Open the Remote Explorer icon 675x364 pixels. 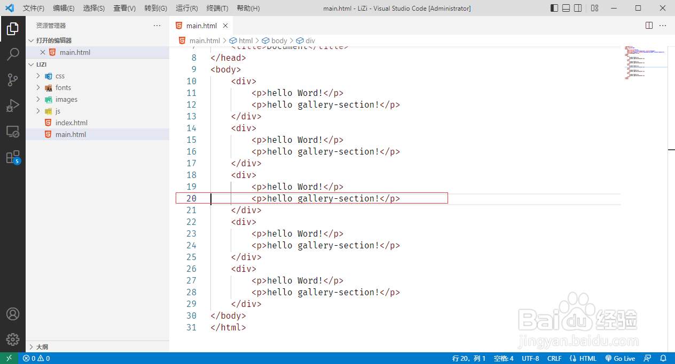click(x=13, y=131)
